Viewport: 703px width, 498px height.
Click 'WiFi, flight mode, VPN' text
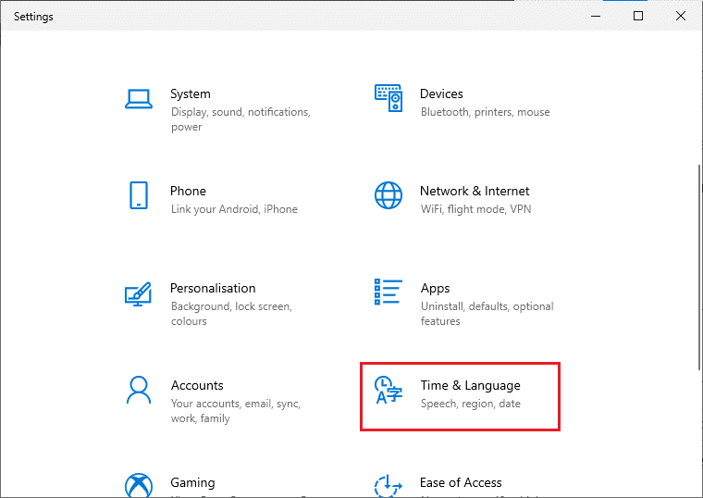[x=475, y=209]
